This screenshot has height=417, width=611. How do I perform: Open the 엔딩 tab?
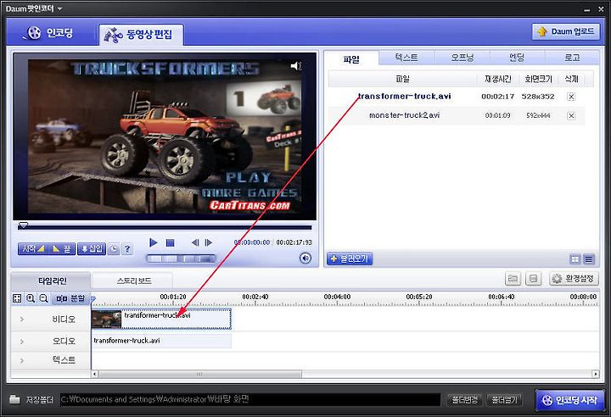517,58
